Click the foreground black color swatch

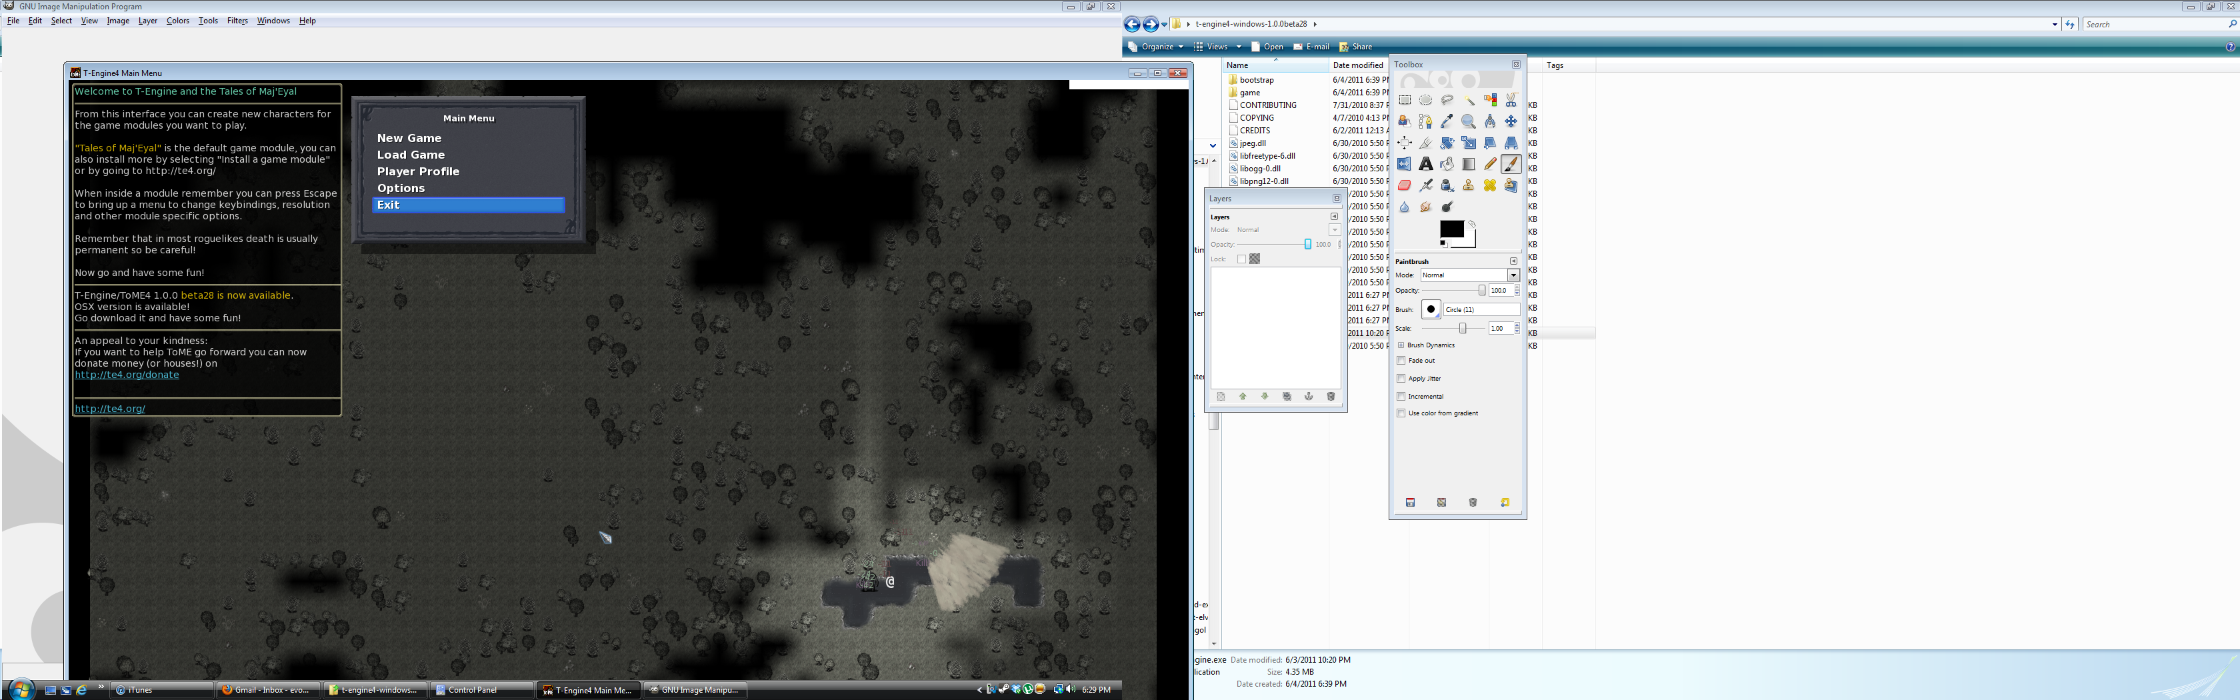point(1451,229)
